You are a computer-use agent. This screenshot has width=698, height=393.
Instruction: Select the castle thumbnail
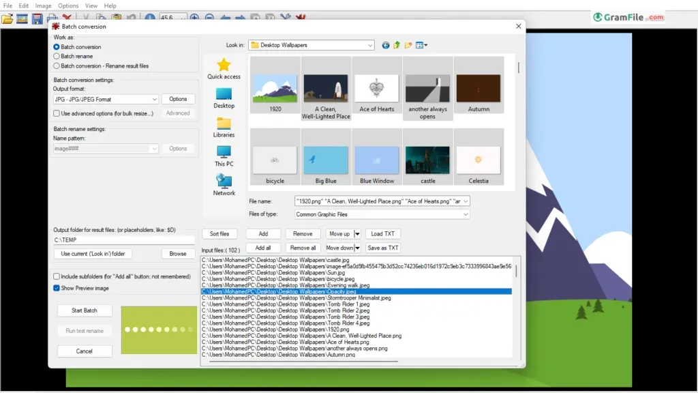[x=427, y=157]
